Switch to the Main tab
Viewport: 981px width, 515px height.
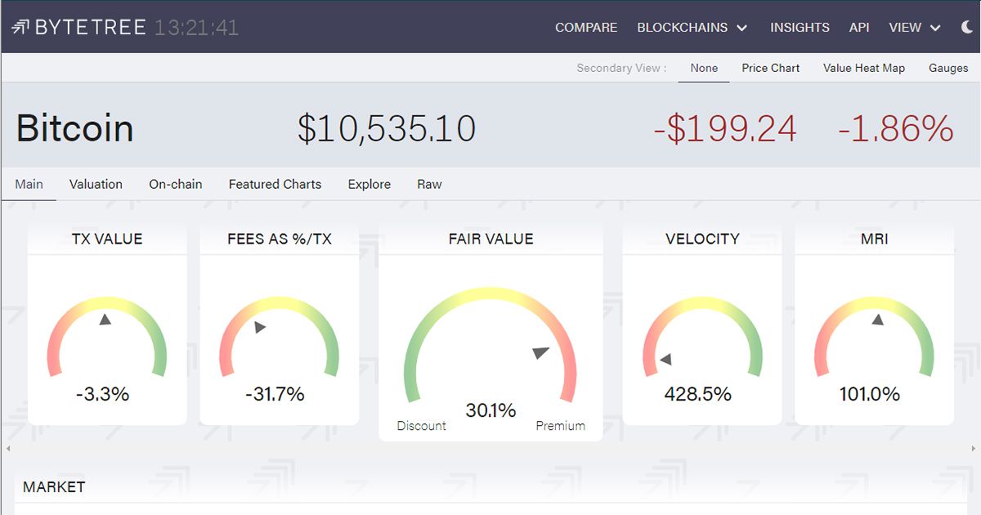pos(29,184)
